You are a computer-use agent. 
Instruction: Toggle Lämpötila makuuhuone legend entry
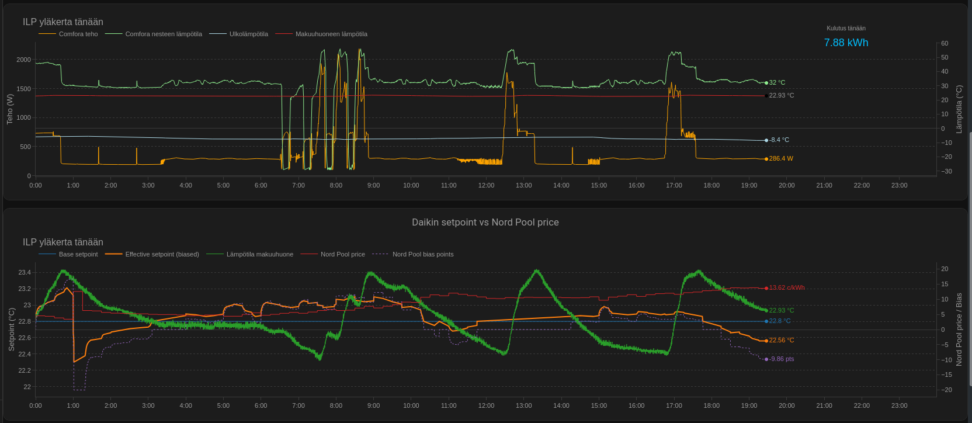pyautogui.click(x=259, y=254)
